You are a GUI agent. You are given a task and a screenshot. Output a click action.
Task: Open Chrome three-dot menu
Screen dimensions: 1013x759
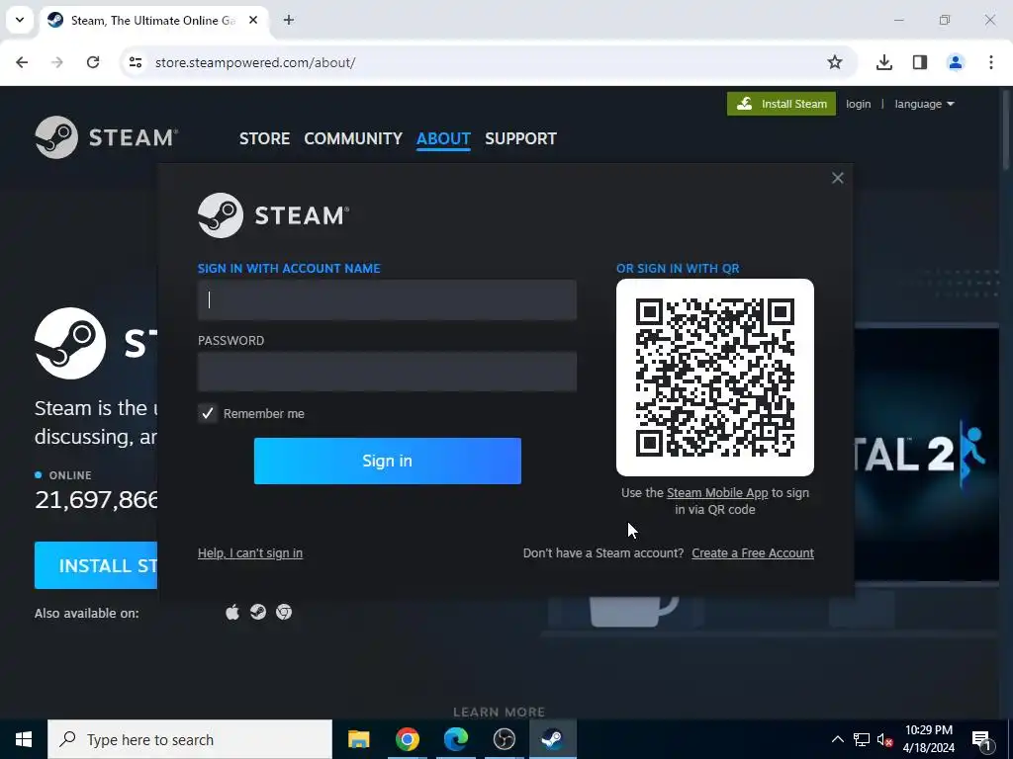pos(990,62)
